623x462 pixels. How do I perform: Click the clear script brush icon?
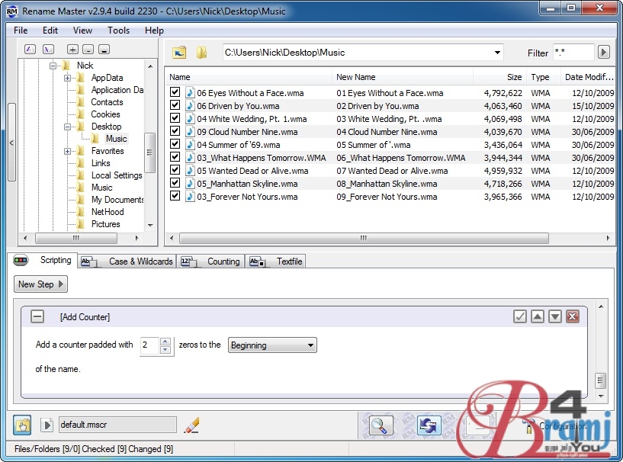192,425
